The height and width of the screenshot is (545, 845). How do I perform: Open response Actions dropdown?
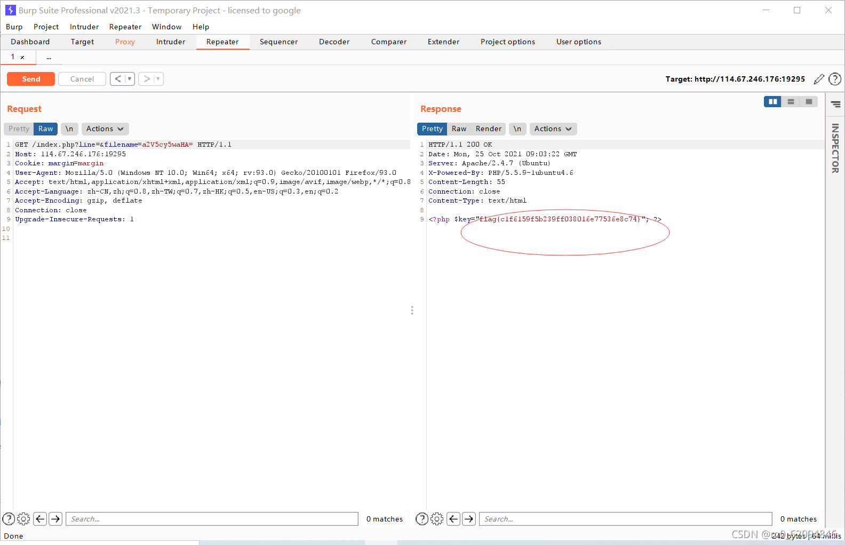coord(553,129)
